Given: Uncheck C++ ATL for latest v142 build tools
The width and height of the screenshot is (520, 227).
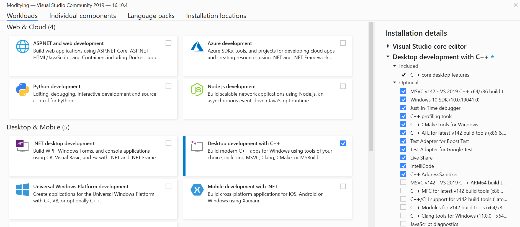Looking at the screenshot, I should point(403,133).
